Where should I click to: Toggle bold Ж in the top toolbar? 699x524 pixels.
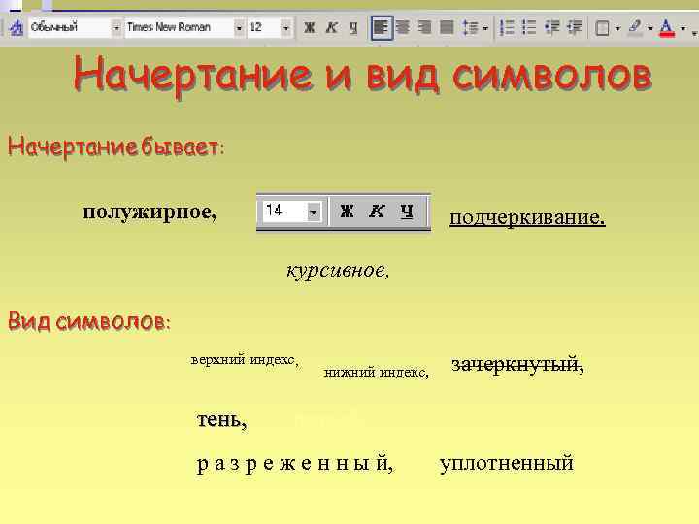(x=309, y=27)
